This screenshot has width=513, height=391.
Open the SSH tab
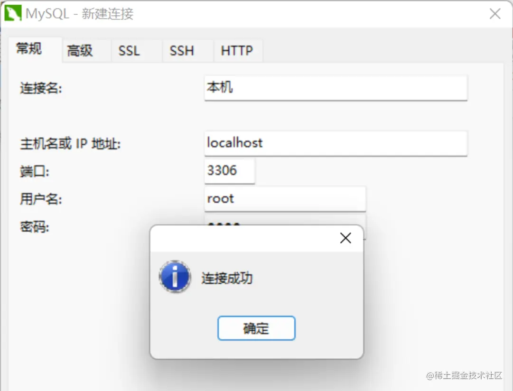click(188, 51)
